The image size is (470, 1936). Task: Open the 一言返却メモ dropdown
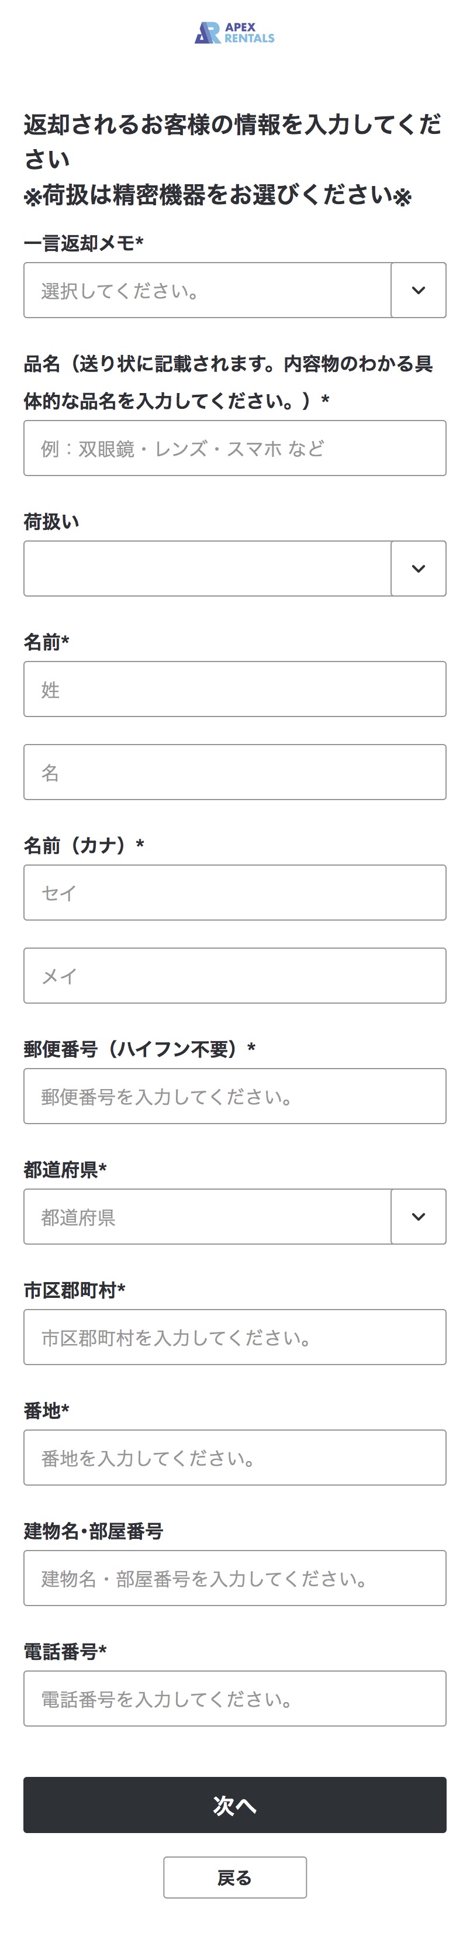(207, 290)
